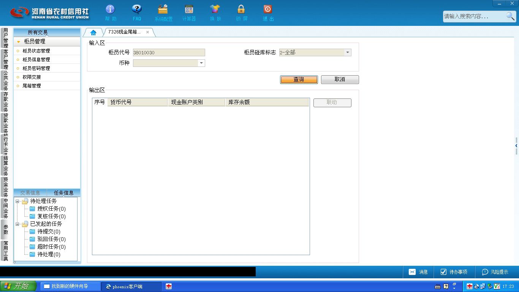Viewport: 519px width, 292px height.
Task: Click the on-screen keyboard tray icon
Action: (x=438, y=286)
